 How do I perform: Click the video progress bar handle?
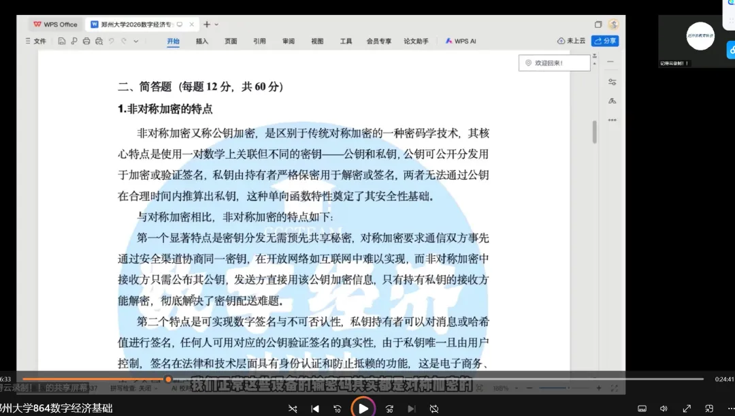(168, 379)
